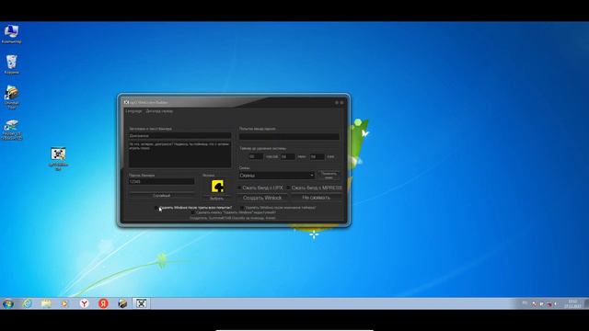Screen dimensions: 589x331
Task: Open the second menu next to Language
Action: click(159, 111)
